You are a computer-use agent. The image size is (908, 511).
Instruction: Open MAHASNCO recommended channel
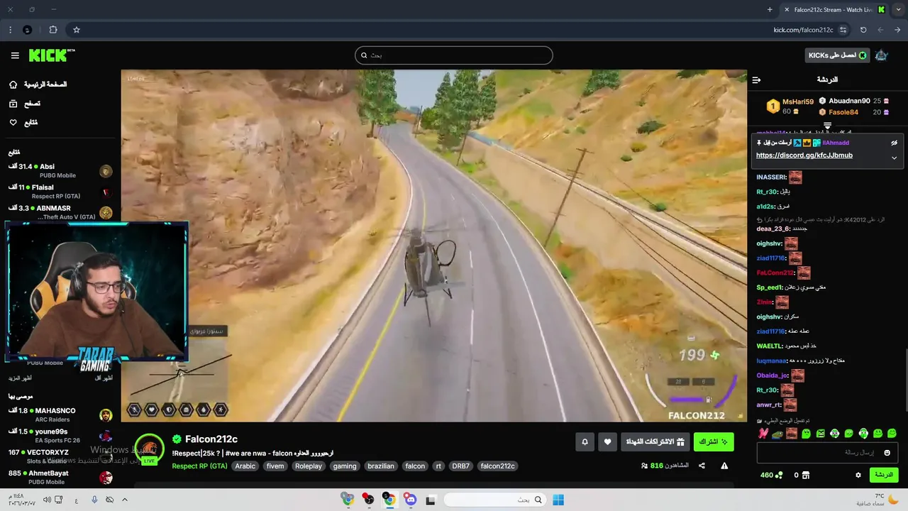(60, 415)
